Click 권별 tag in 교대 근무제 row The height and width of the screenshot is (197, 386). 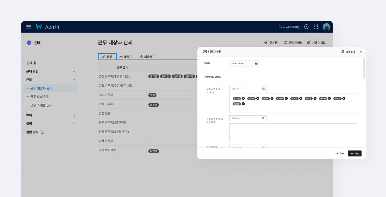152,95
